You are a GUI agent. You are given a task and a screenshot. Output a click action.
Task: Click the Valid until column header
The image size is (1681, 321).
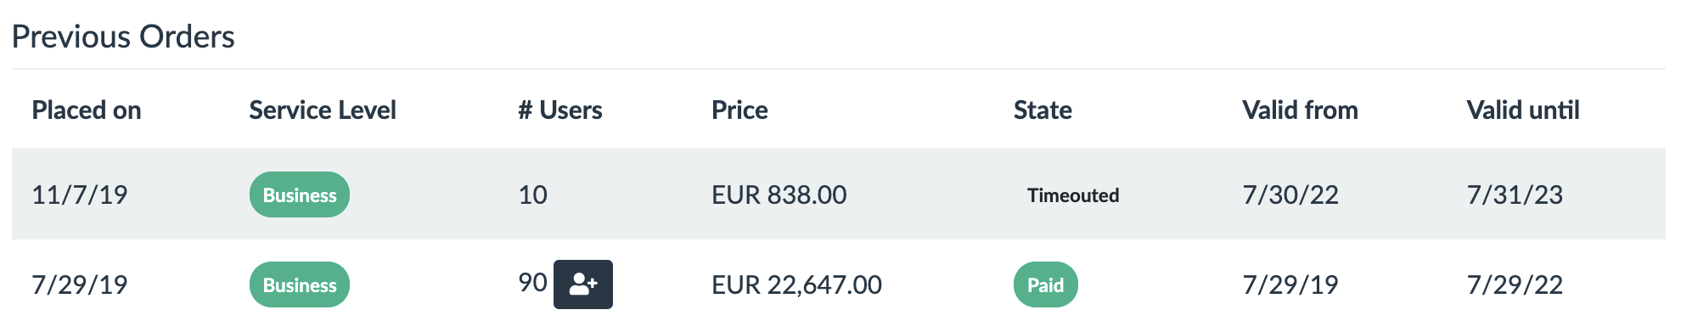click(1523, 110)
